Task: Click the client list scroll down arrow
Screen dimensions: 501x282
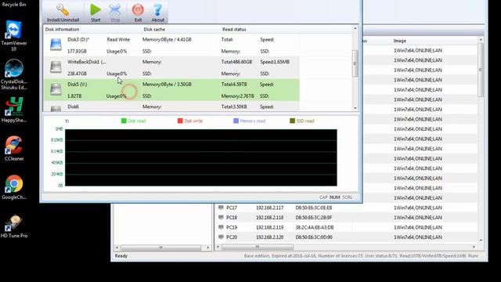Action: 481,240
